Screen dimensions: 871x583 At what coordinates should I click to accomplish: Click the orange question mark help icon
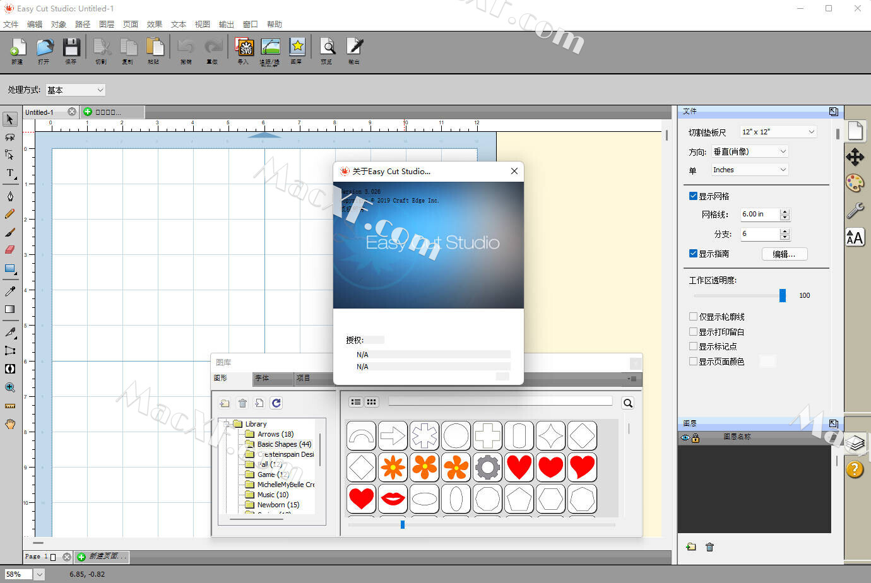coord(855,469)
